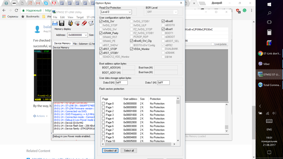Uncheck the nBoot0 option
Screen dimensions: 283x159
coord(163,21)
